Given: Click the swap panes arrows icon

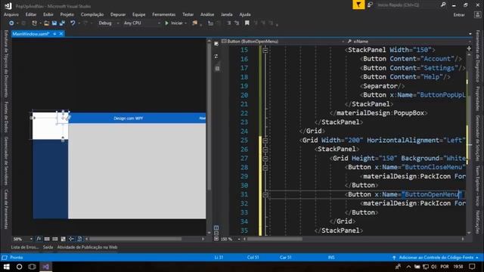Looking at the screenshot, I should tap(216, 56).
